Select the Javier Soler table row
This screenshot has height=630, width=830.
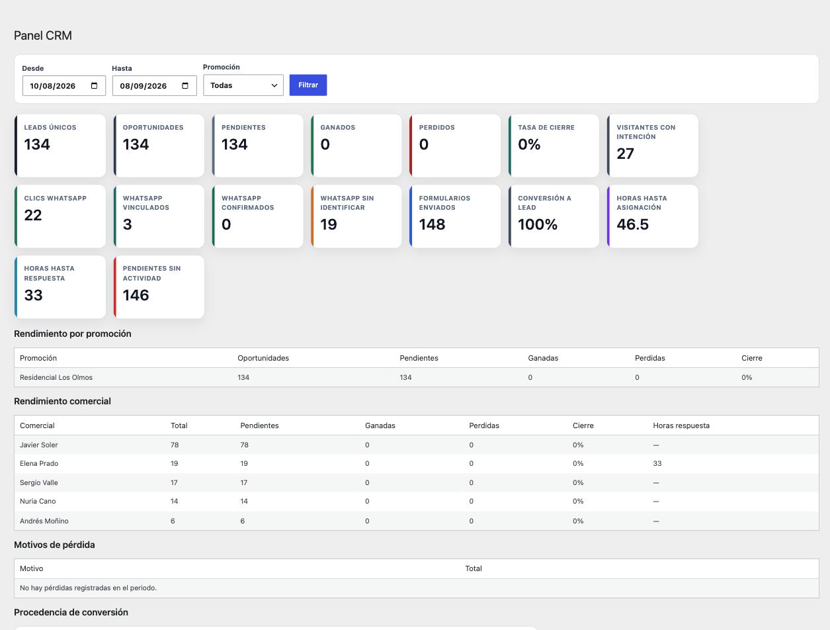tap(417, 445)
